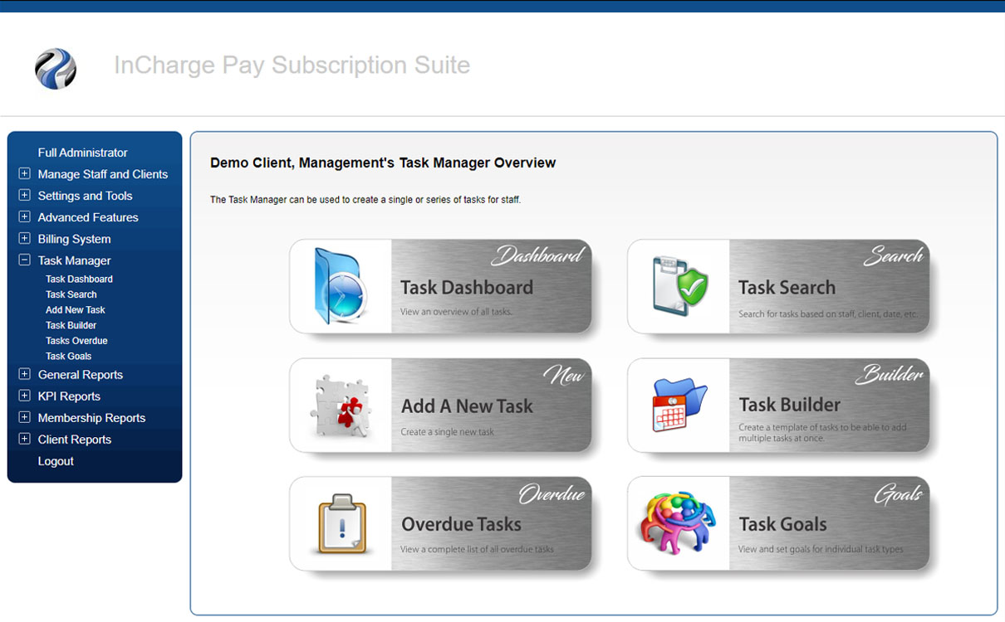Click the Client Reports label
The width and height of the screenshot is (1005, 622).
point(75,440)
